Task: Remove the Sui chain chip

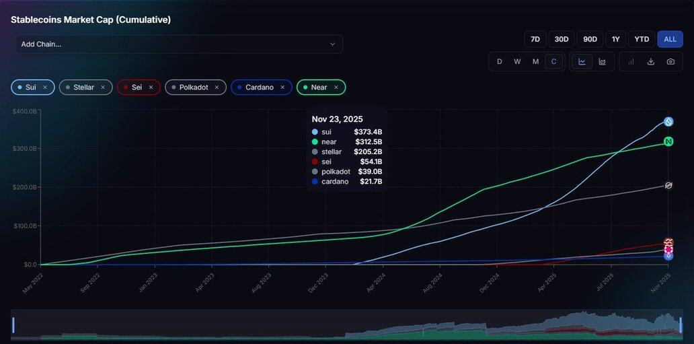Action: (45, 88)
